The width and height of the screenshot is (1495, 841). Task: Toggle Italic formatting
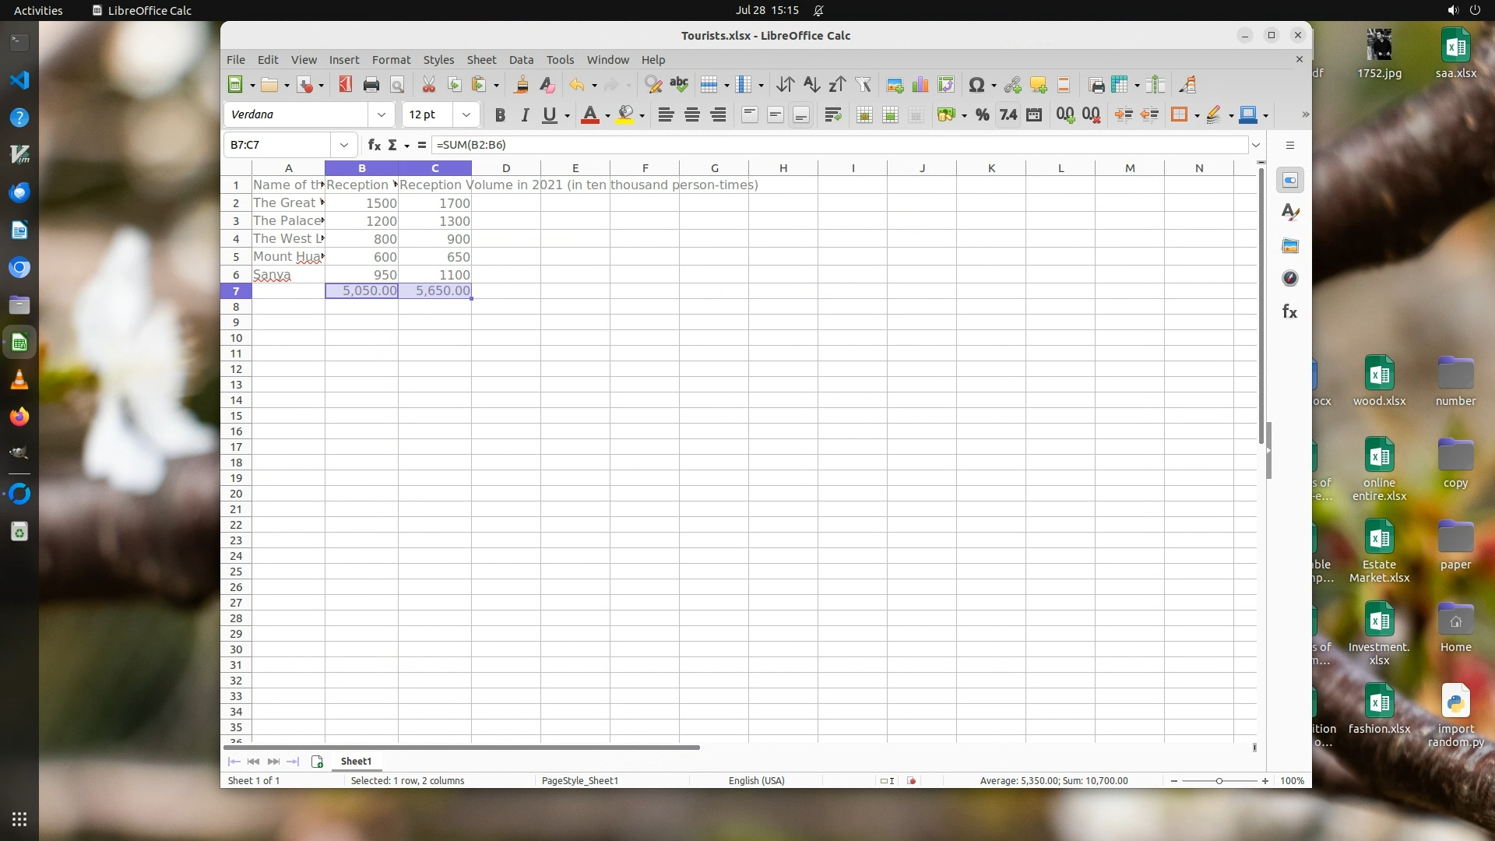(x=525, y=115)
